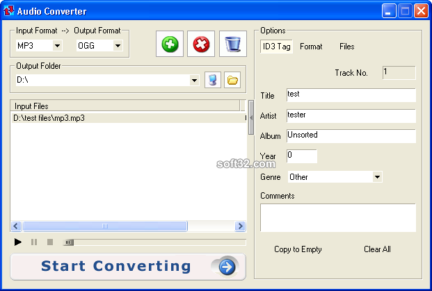Click the computer icon beside Output Folder

tap(213, 80)
